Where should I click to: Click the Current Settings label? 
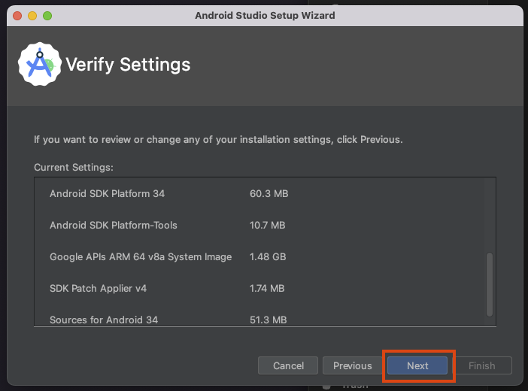[74, 168]
